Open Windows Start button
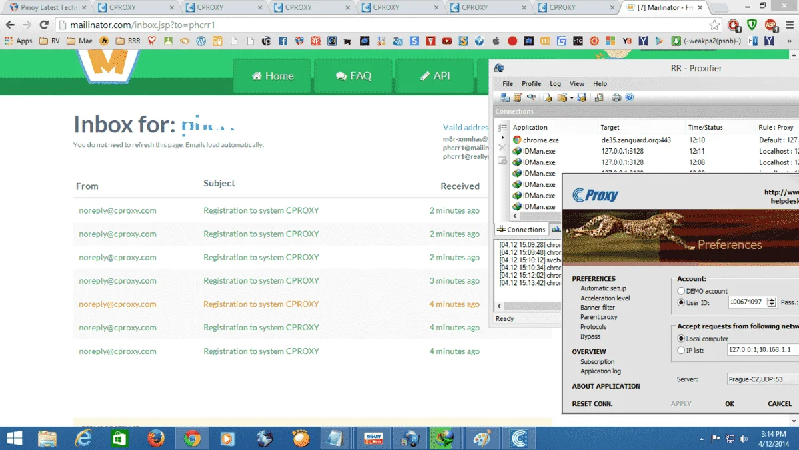The width and height of the screenshot is (799, 450). (x=14, y=438)
